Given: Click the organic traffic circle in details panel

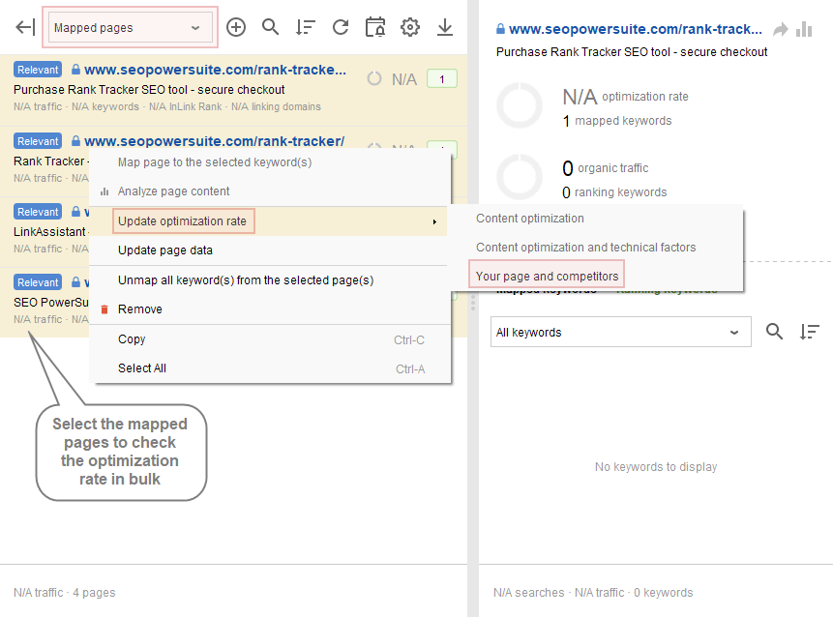Looking at the screenshot, I should [x=520, y=177].
